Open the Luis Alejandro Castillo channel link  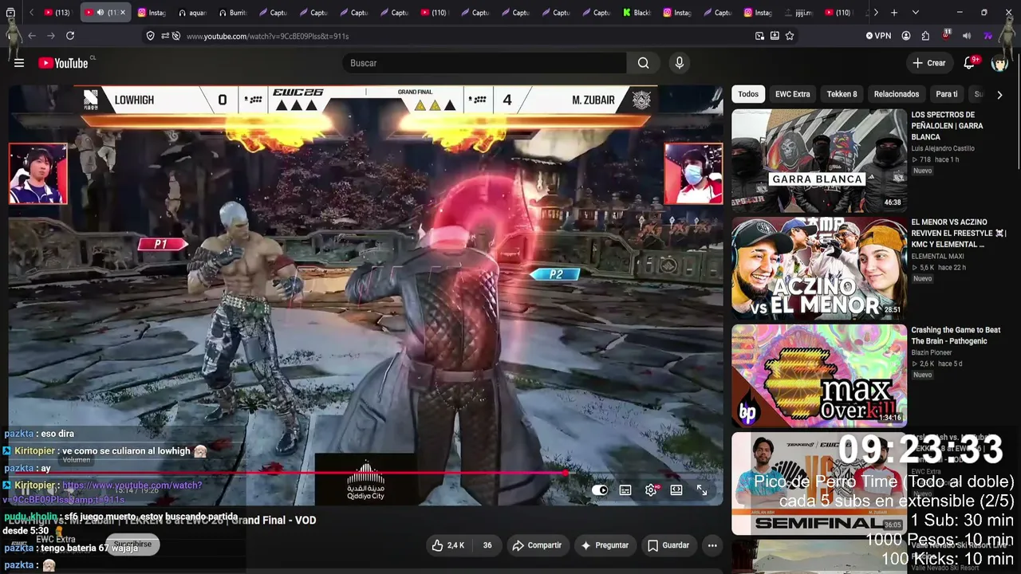[943, 148]
